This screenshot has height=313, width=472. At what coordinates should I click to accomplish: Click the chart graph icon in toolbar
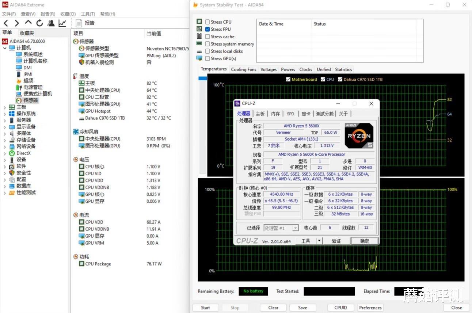62,23
